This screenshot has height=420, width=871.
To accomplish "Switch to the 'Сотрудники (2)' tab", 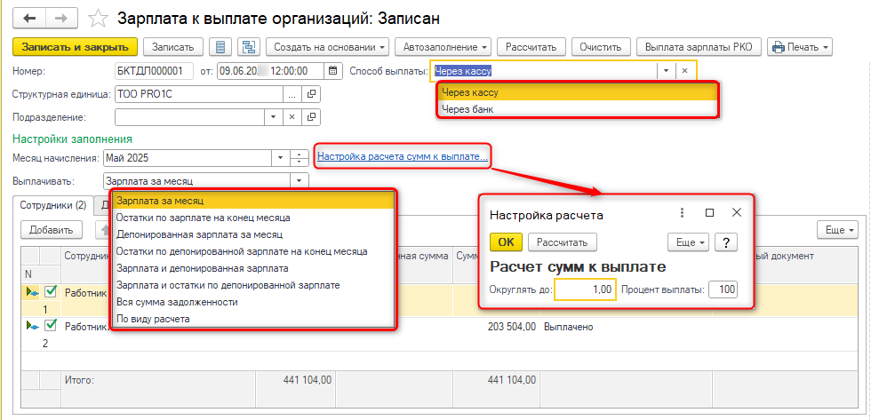I will coord(54,205).
